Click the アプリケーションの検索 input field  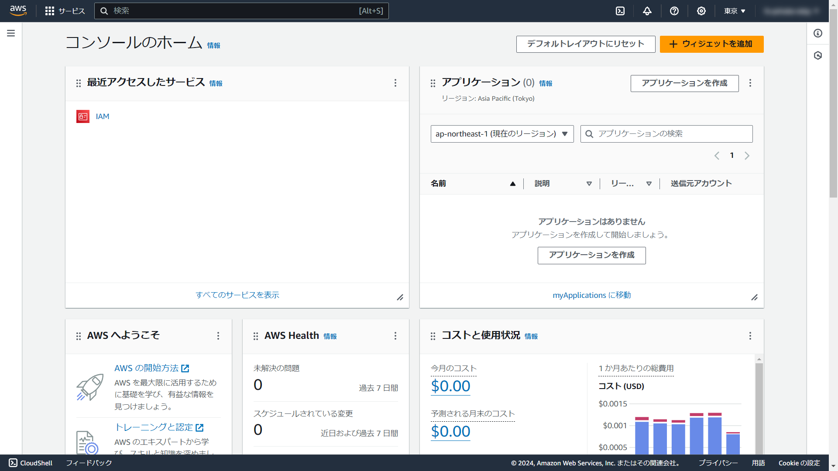point(672,134)
